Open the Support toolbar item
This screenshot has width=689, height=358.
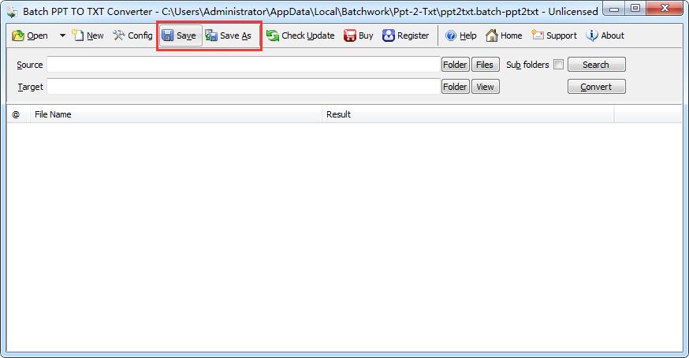(554, 35)
